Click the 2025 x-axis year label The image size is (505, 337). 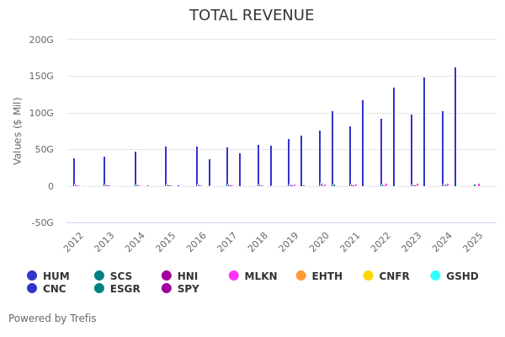click(473, 242)
